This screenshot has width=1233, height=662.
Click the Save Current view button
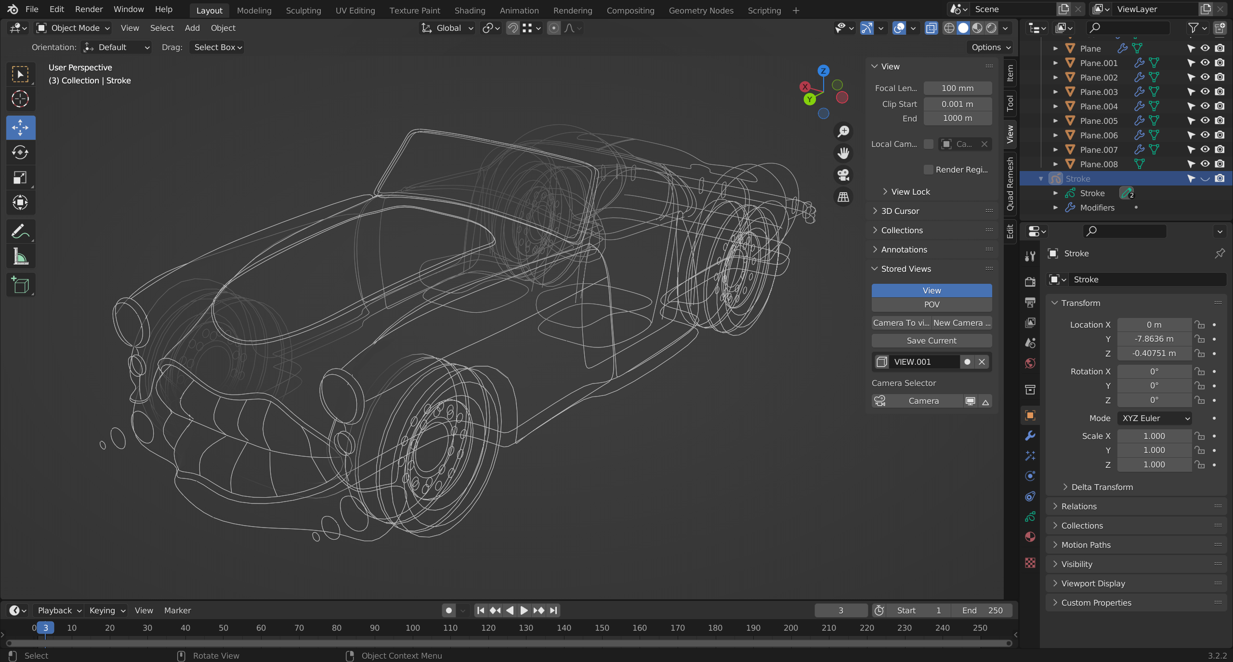(931, 341)
